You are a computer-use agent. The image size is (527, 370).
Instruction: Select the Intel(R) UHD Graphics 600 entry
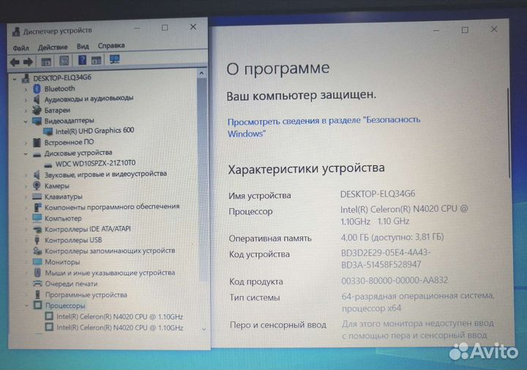click(94, 131)
